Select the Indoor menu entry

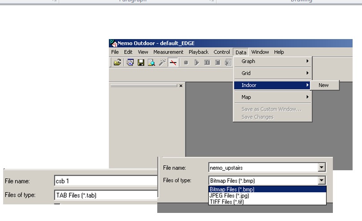tap(272, 85)
